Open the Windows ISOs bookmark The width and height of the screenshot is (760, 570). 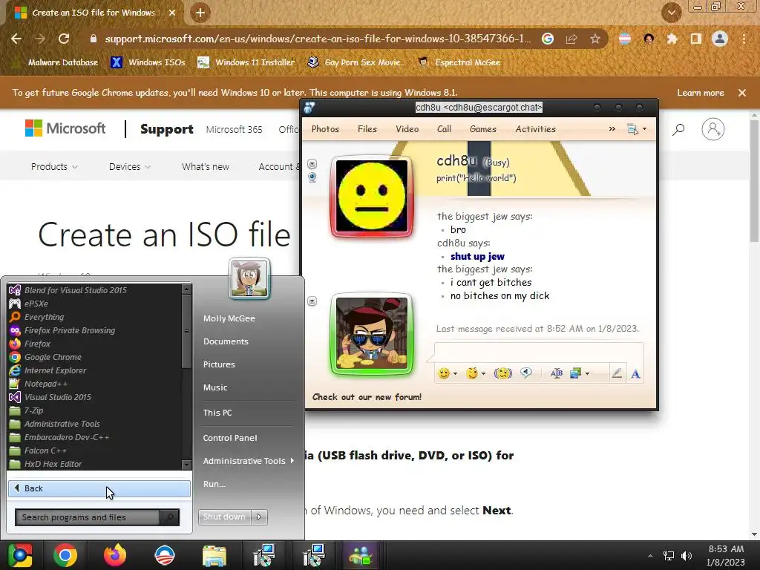click(148, 62)
